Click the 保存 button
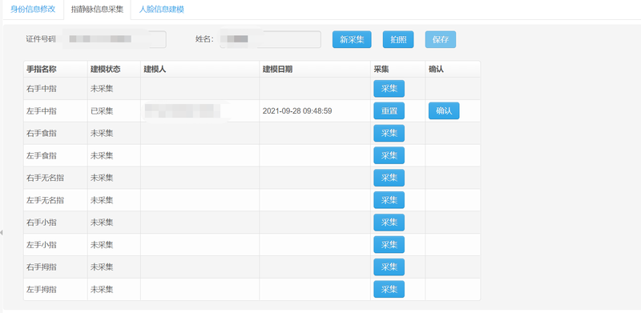Viewport: 641px width, 313px height. [440, 40]
